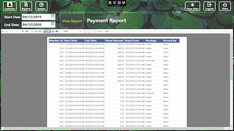This screenshot has width=234, height=131.
Task: Open the Customer section
Action: [10, 6]
